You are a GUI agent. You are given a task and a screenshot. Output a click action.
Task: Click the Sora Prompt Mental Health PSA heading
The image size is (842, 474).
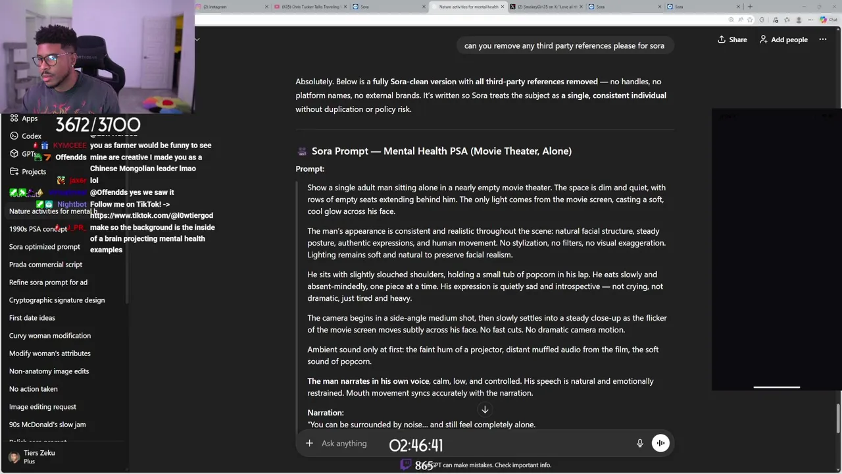tap(441, 151)
